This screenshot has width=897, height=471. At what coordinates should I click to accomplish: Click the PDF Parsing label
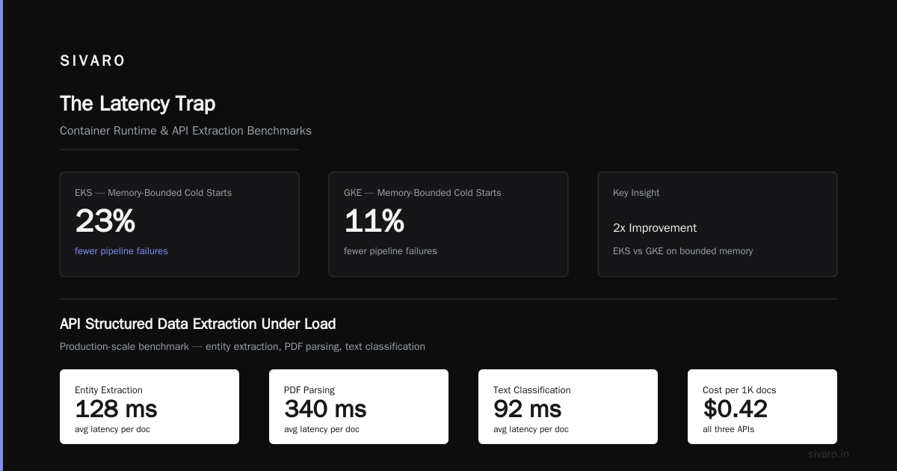(309, 390)
